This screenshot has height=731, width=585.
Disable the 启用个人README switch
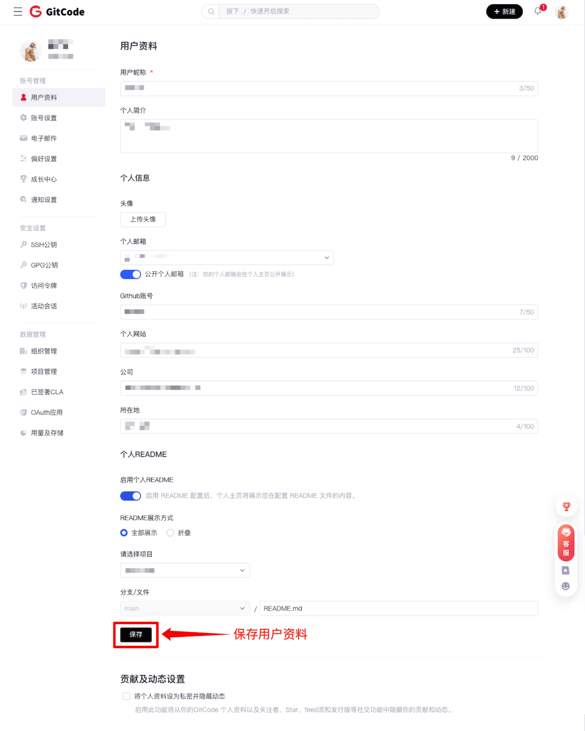(x=130, y=495)
